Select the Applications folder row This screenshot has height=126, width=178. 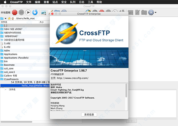[25, 54]
